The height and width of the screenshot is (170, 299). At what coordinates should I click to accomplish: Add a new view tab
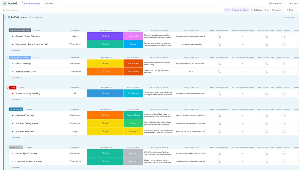(49, 3)
